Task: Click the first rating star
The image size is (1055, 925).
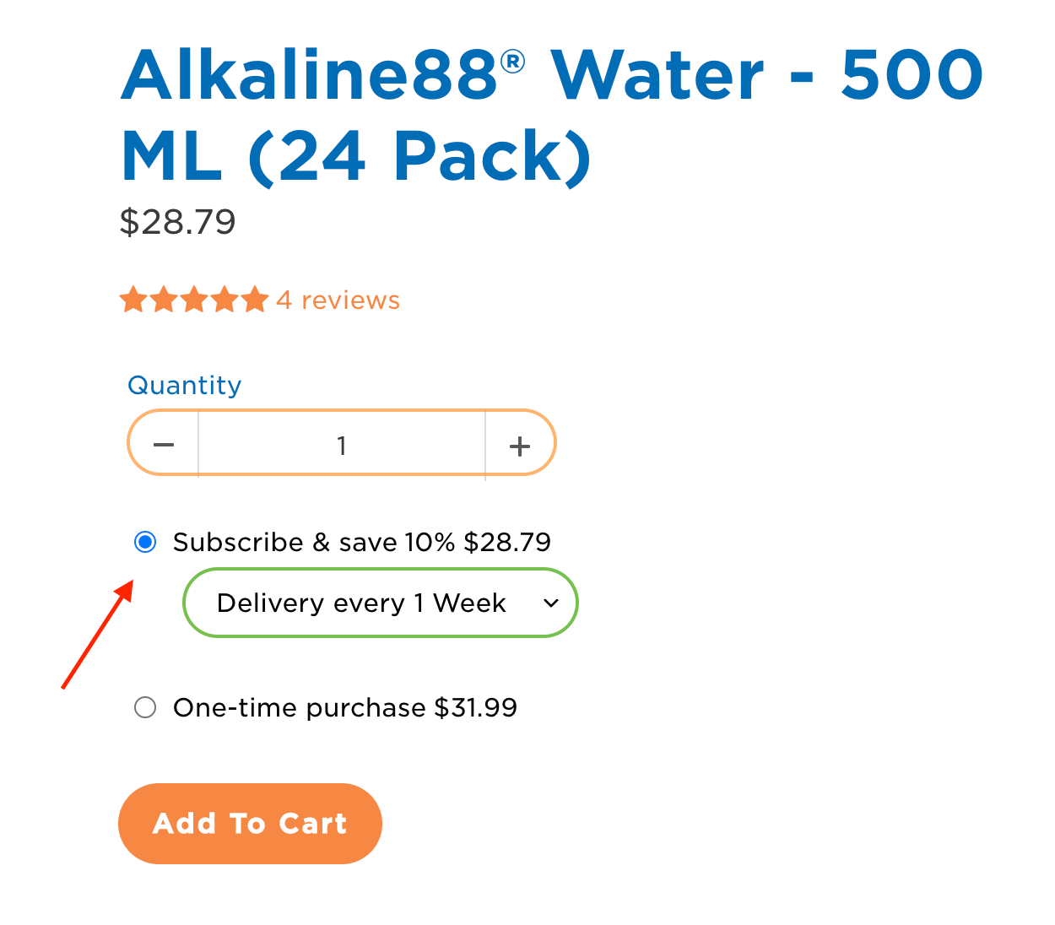Action: [x=133, y=300]
